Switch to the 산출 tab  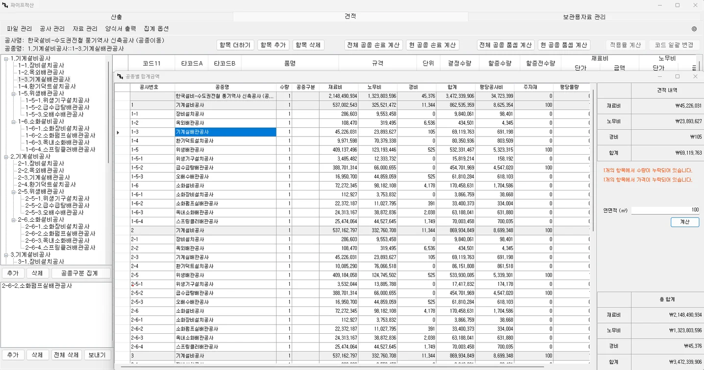116,17
